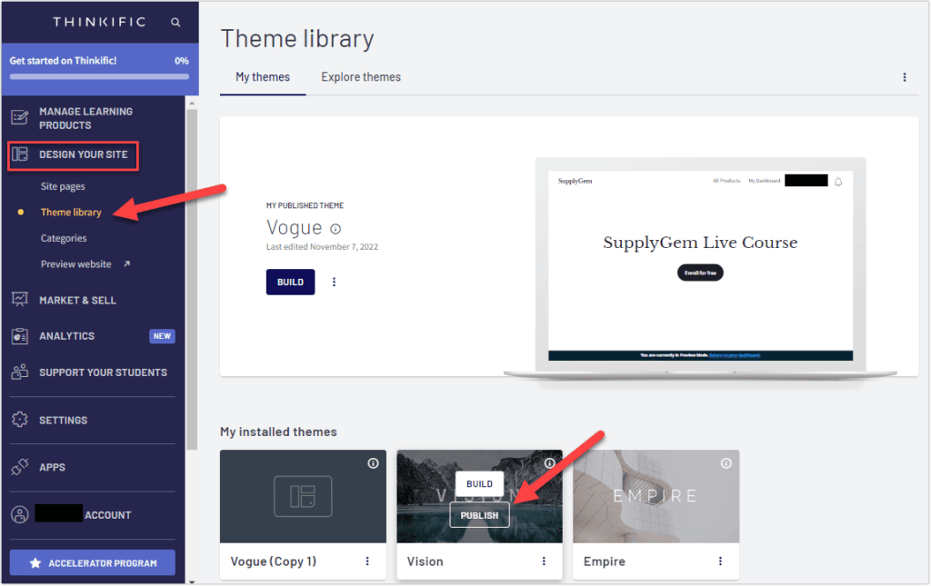Image resolution: width=931 pixels, height=586 pixels.
Task: Click the Thinkific logo
Action: tap(99, 22)
